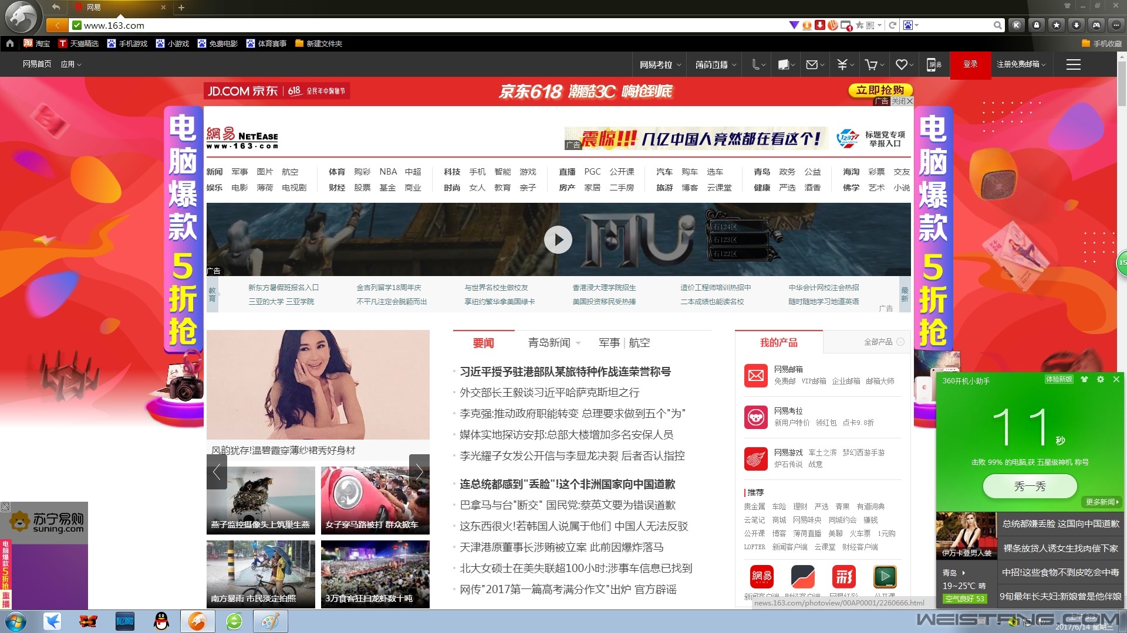
Task: Click the shopping cart icon in header
Action: tap(872, 64)
